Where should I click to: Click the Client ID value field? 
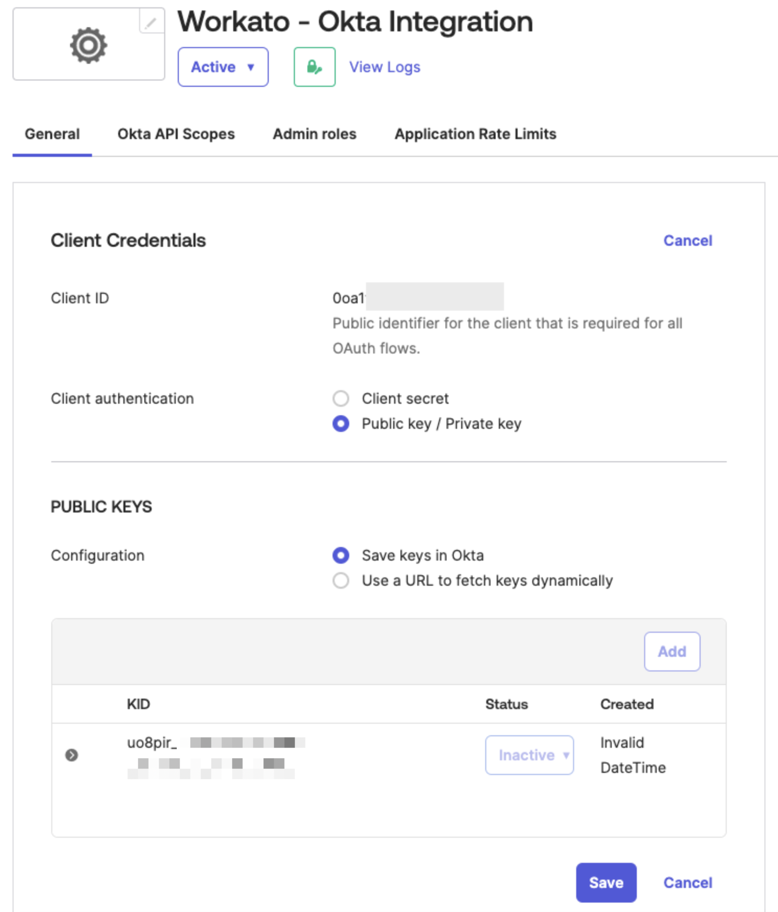click(x=418, y=298)
